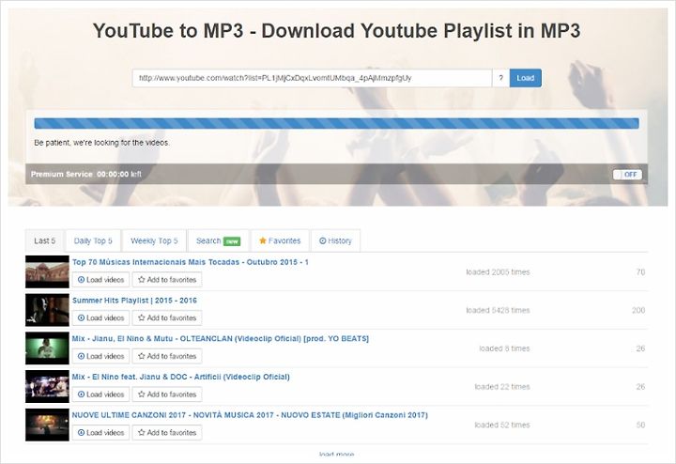
Task: Open the OLTEANCLAN mix playlist link
Action: [x=221, y=338]
